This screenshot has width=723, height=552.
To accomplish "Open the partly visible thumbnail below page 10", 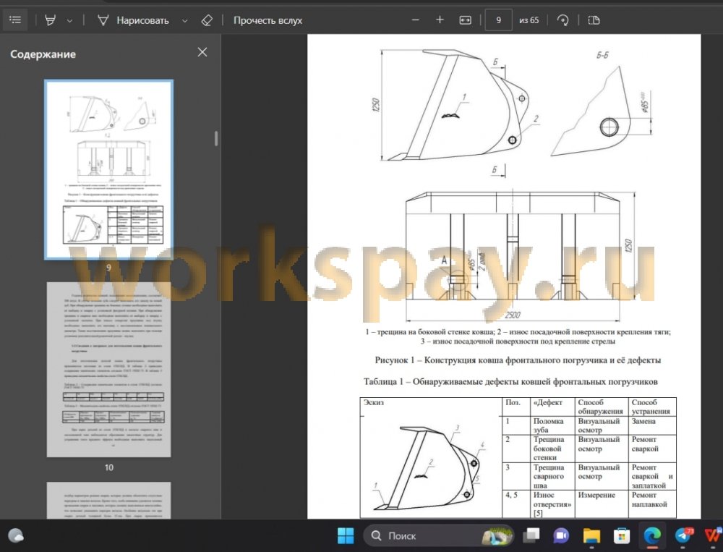I will point(109,501).
